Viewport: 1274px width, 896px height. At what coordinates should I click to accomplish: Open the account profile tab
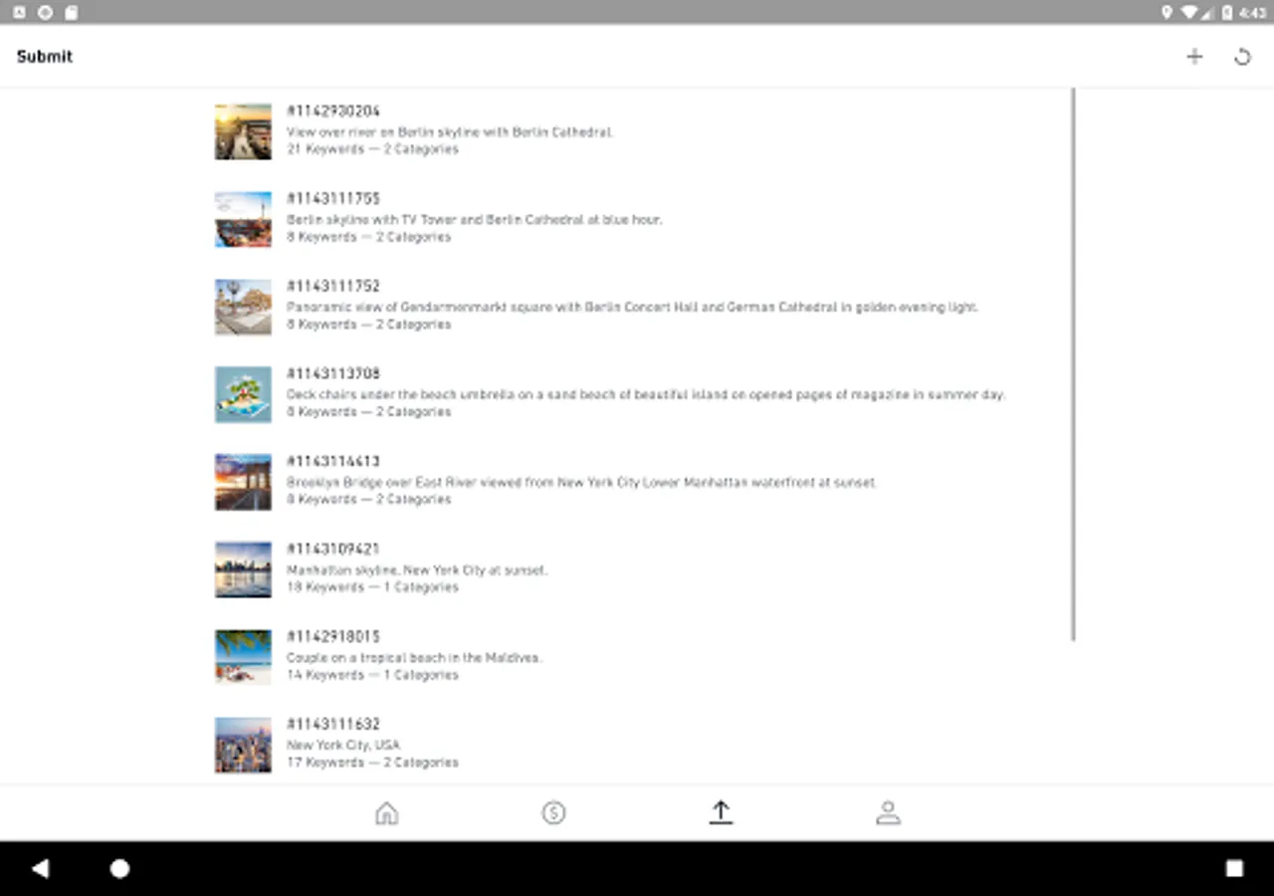click(888, 813)
